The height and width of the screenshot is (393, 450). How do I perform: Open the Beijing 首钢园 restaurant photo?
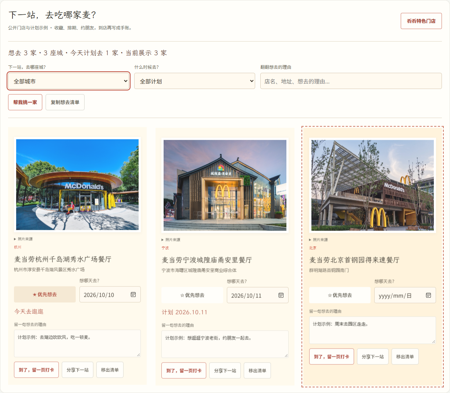[372, 185]
